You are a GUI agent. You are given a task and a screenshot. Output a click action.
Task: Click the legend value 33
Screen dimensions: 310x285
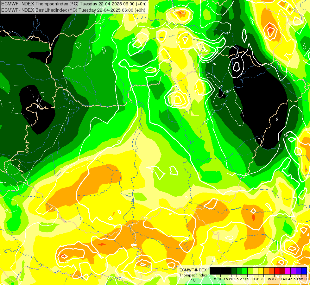pyautogui.click(x=263, y=279)
